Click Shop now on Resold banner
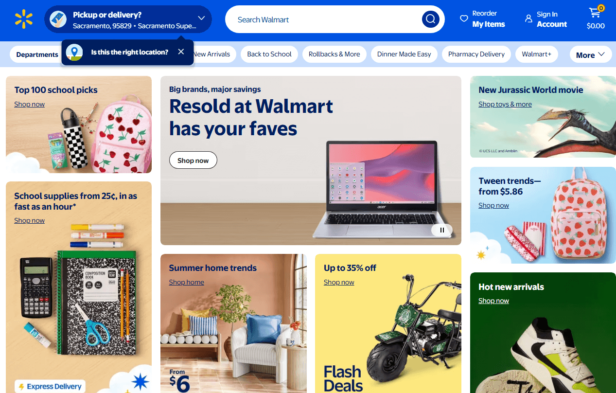 [x=193, y=160]
